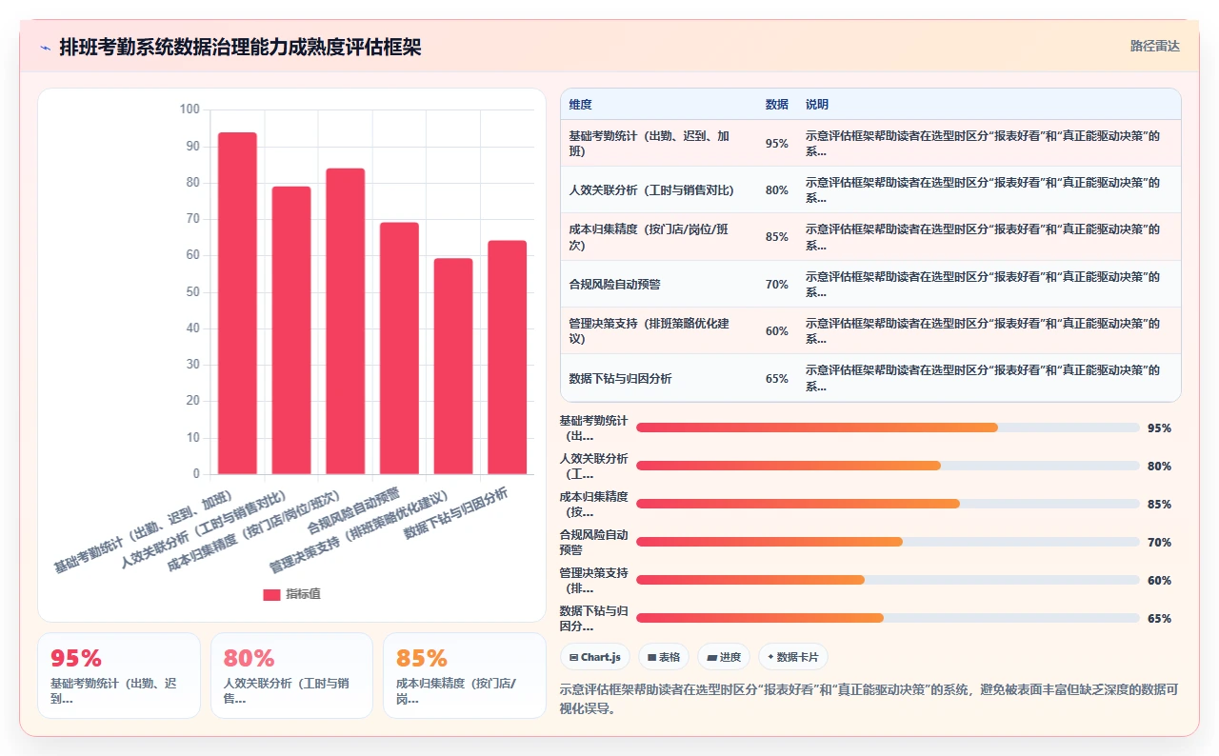Viewport: 1219px width, 756px height.
Task: Click the 80% value in the table
Action: (777, 190)
